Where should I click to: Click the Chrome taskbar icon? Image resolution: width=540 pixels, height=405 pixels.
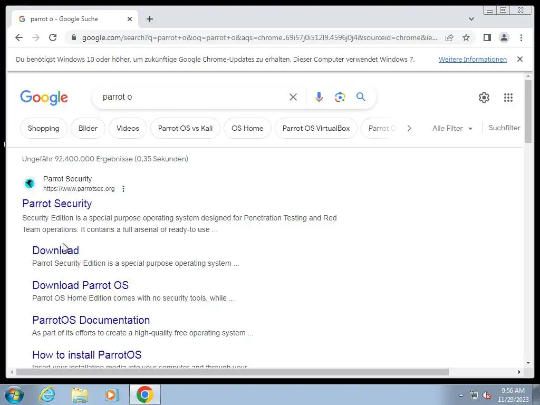144,394
